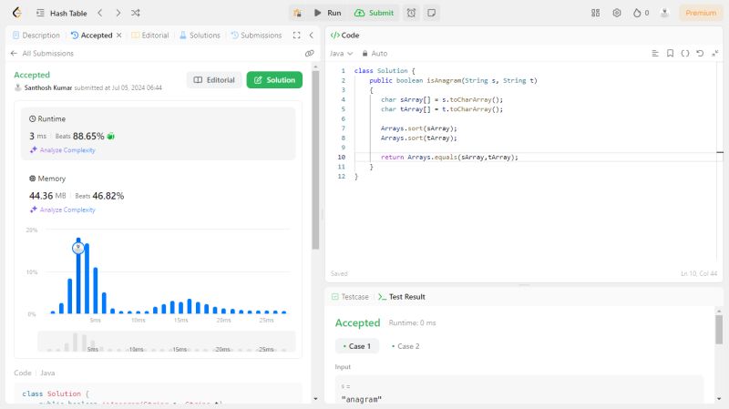Format code using the braces icon
Screen dimensions: 729x409
[685, 54]
